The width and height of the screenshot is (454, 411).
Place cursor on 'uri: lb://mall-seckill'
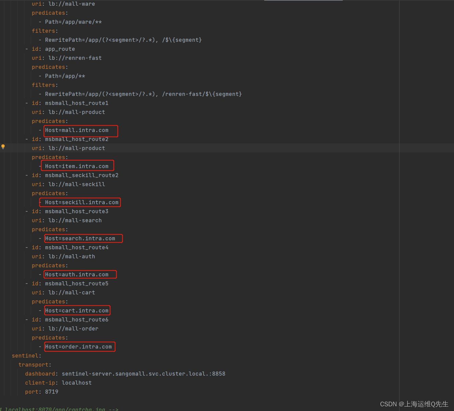point(68,184)
